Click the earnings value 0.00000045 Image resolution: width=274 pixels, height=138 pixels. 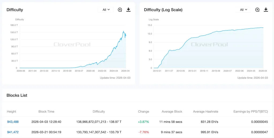pyautogui.click(x=260, y=122)
